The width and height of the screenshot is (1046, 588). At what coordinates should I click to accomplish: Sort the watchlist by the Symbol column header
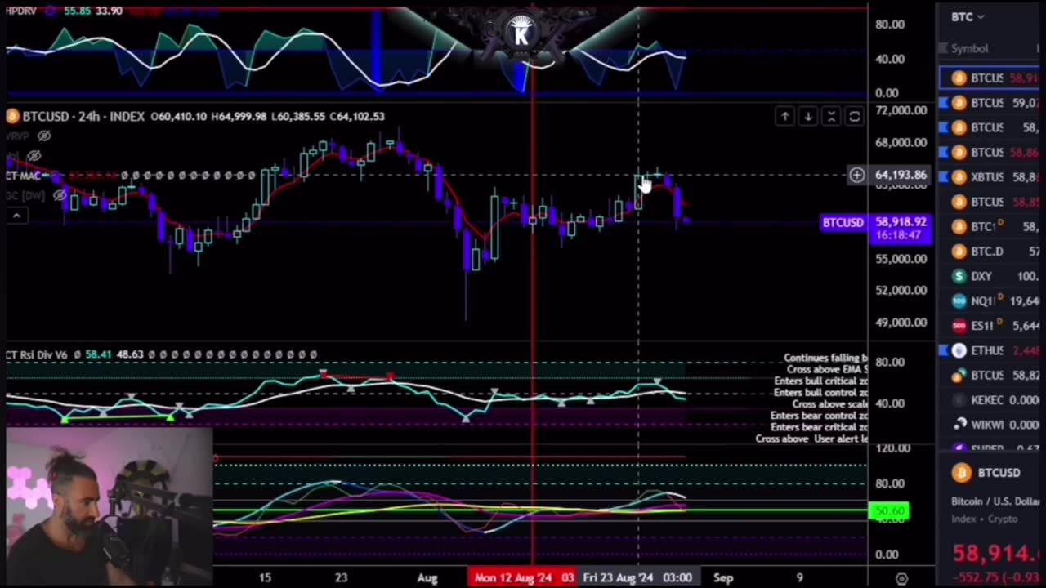[x=969, y=48]
